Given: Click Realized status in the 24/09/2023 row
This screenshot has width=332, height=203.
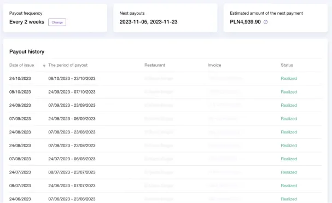Looking at the screenshot, I should pyautogui.click(x=289, y=105).
